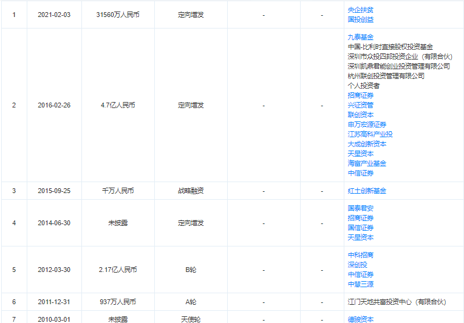Viewport: 464px width, 323px height.
Task: Click 定向增发 in the 2016-02-26 row
Action: point(191,105)
